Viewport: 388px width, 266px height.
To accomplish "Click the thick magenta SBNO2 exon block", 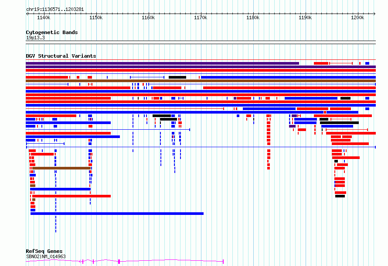I will 119,261.
